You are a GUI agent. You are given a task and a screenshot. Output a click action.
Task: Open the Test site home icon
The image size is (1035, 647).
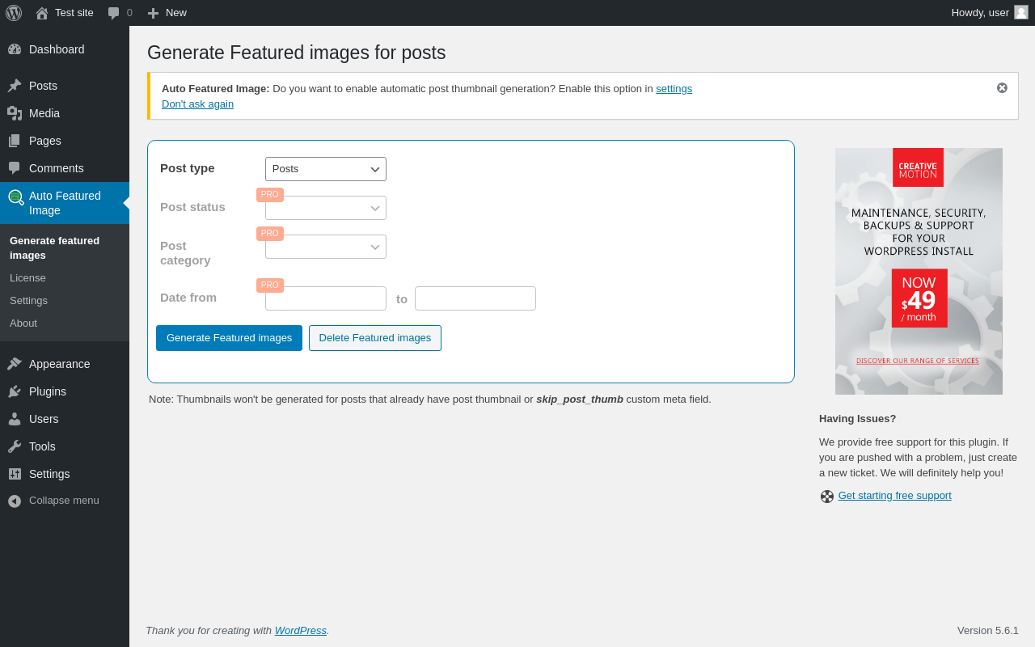point(42,13)
